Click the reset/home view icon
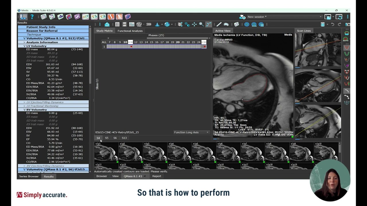The image size is (367, 206). point(107,24)
